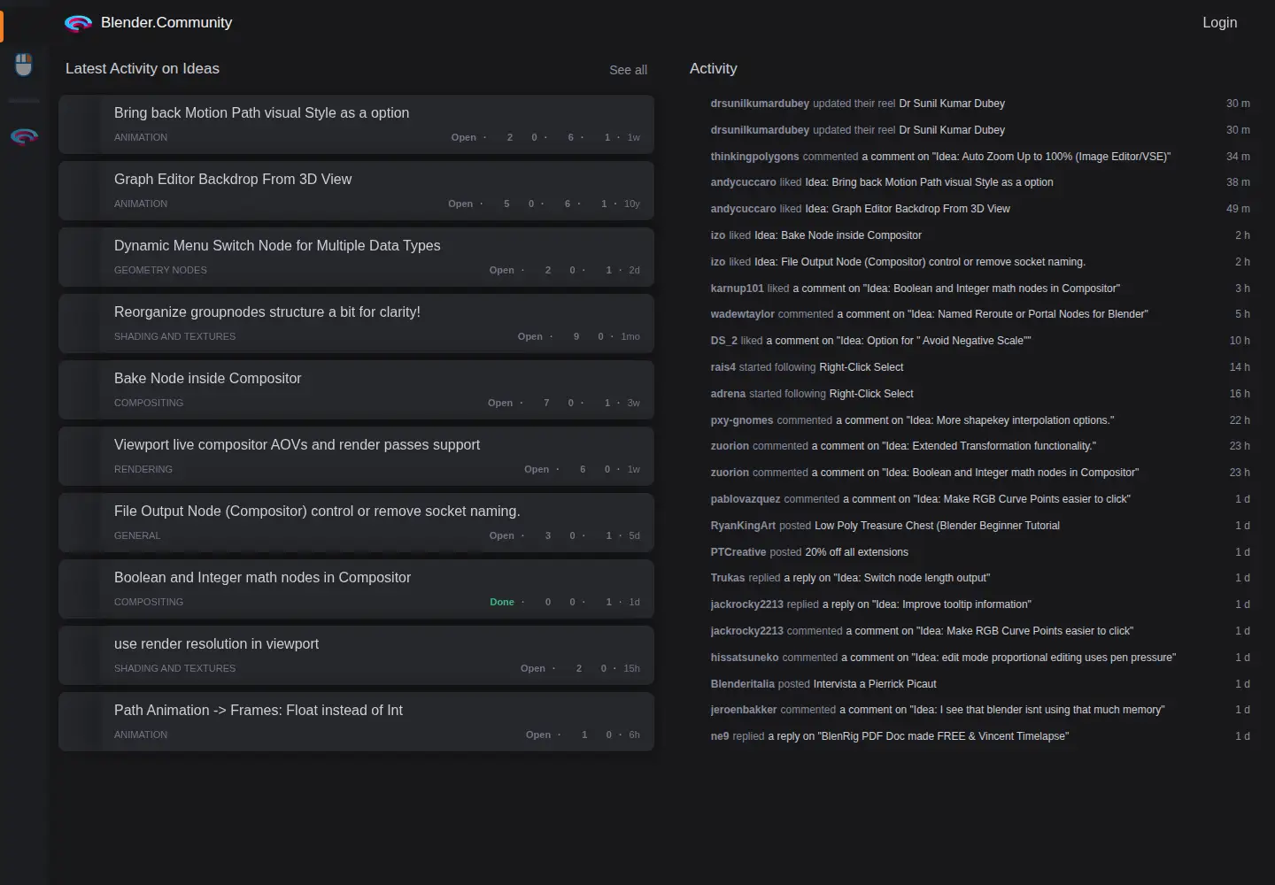1275x885 pixels.
Task: Open idea Bring back Motion Path visual Style
Action: (x=261, y=113)
